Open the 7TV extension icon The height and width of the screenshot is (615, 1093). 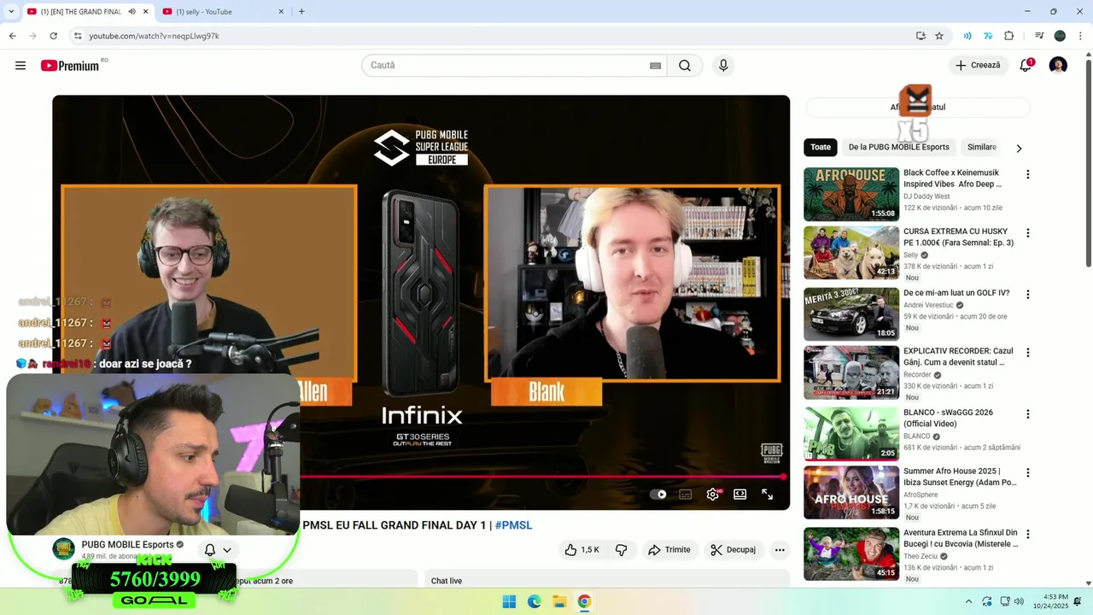(x=988, y=36)
